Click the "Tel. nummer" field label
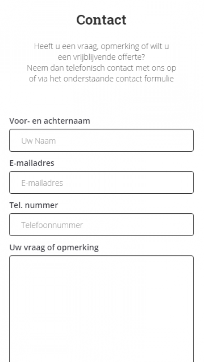 pyautogui.click(x=34, y=205)
